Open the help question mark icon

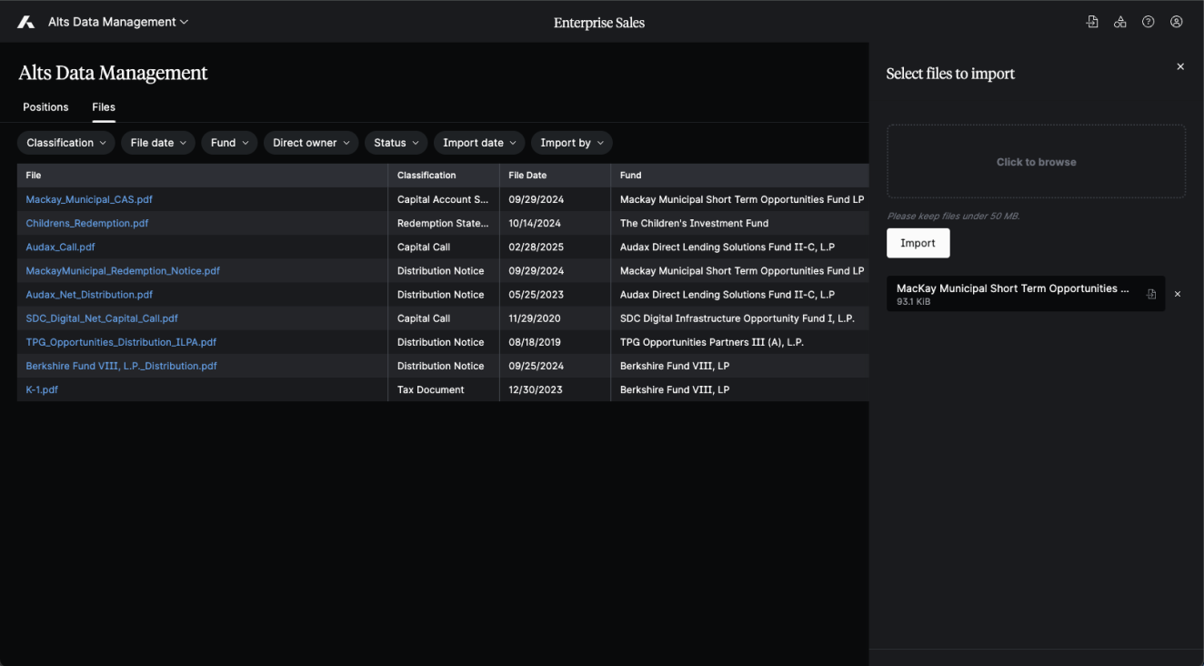[x=1149, y=22]
